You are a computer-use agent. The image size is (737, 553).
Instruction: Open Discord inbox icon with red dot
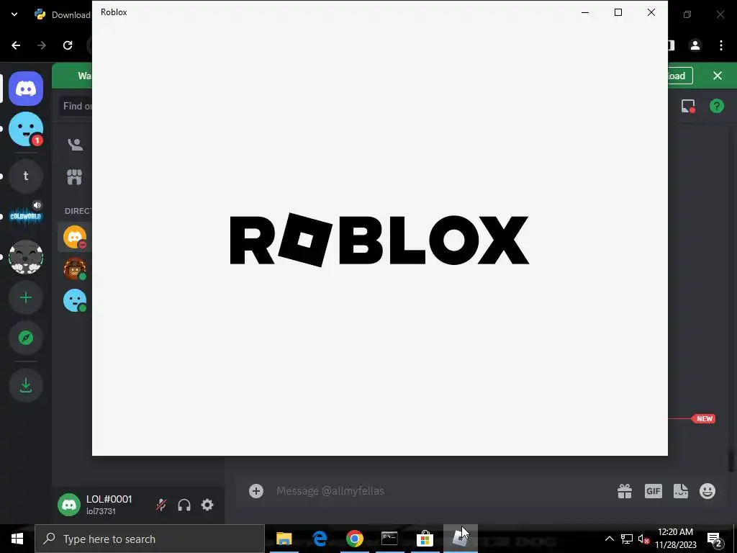tap(688, 106)
